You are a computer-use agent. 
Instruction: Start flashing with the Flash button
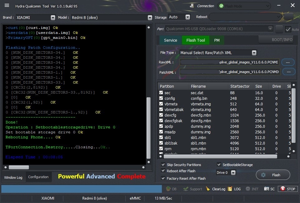click(273, 175)
